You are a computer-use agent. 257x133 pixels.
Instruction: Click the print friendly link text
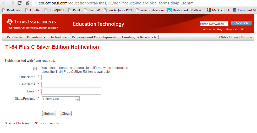click(49, 123)
